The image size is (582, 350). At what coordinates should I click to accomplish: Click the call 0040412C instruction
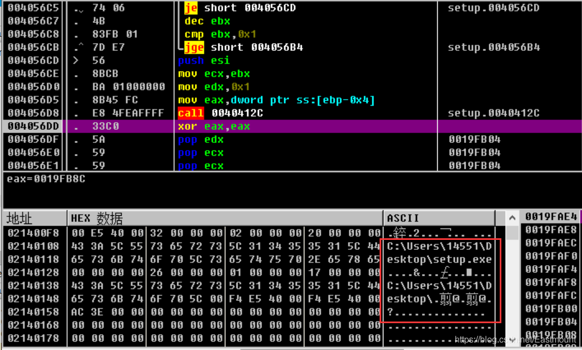click(x=220, y=113)
